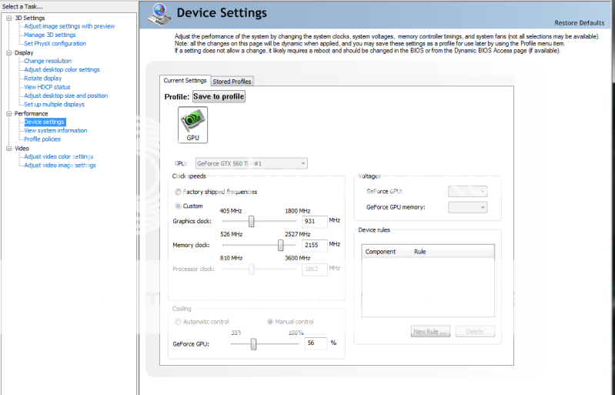Click the Save to profile button
The height and width of the screenshot is (395, 615).
(219, 96)
